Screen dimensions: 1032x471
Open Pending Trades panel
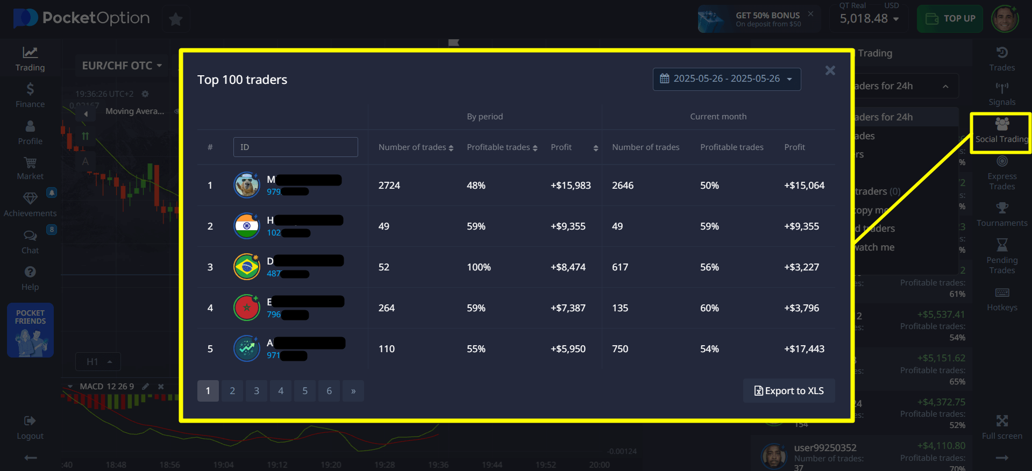point(1001,256)
